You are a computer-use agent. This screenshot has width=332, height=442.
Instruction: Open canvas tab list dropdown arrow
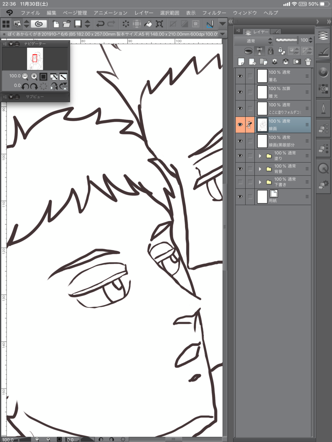[222, 34]
